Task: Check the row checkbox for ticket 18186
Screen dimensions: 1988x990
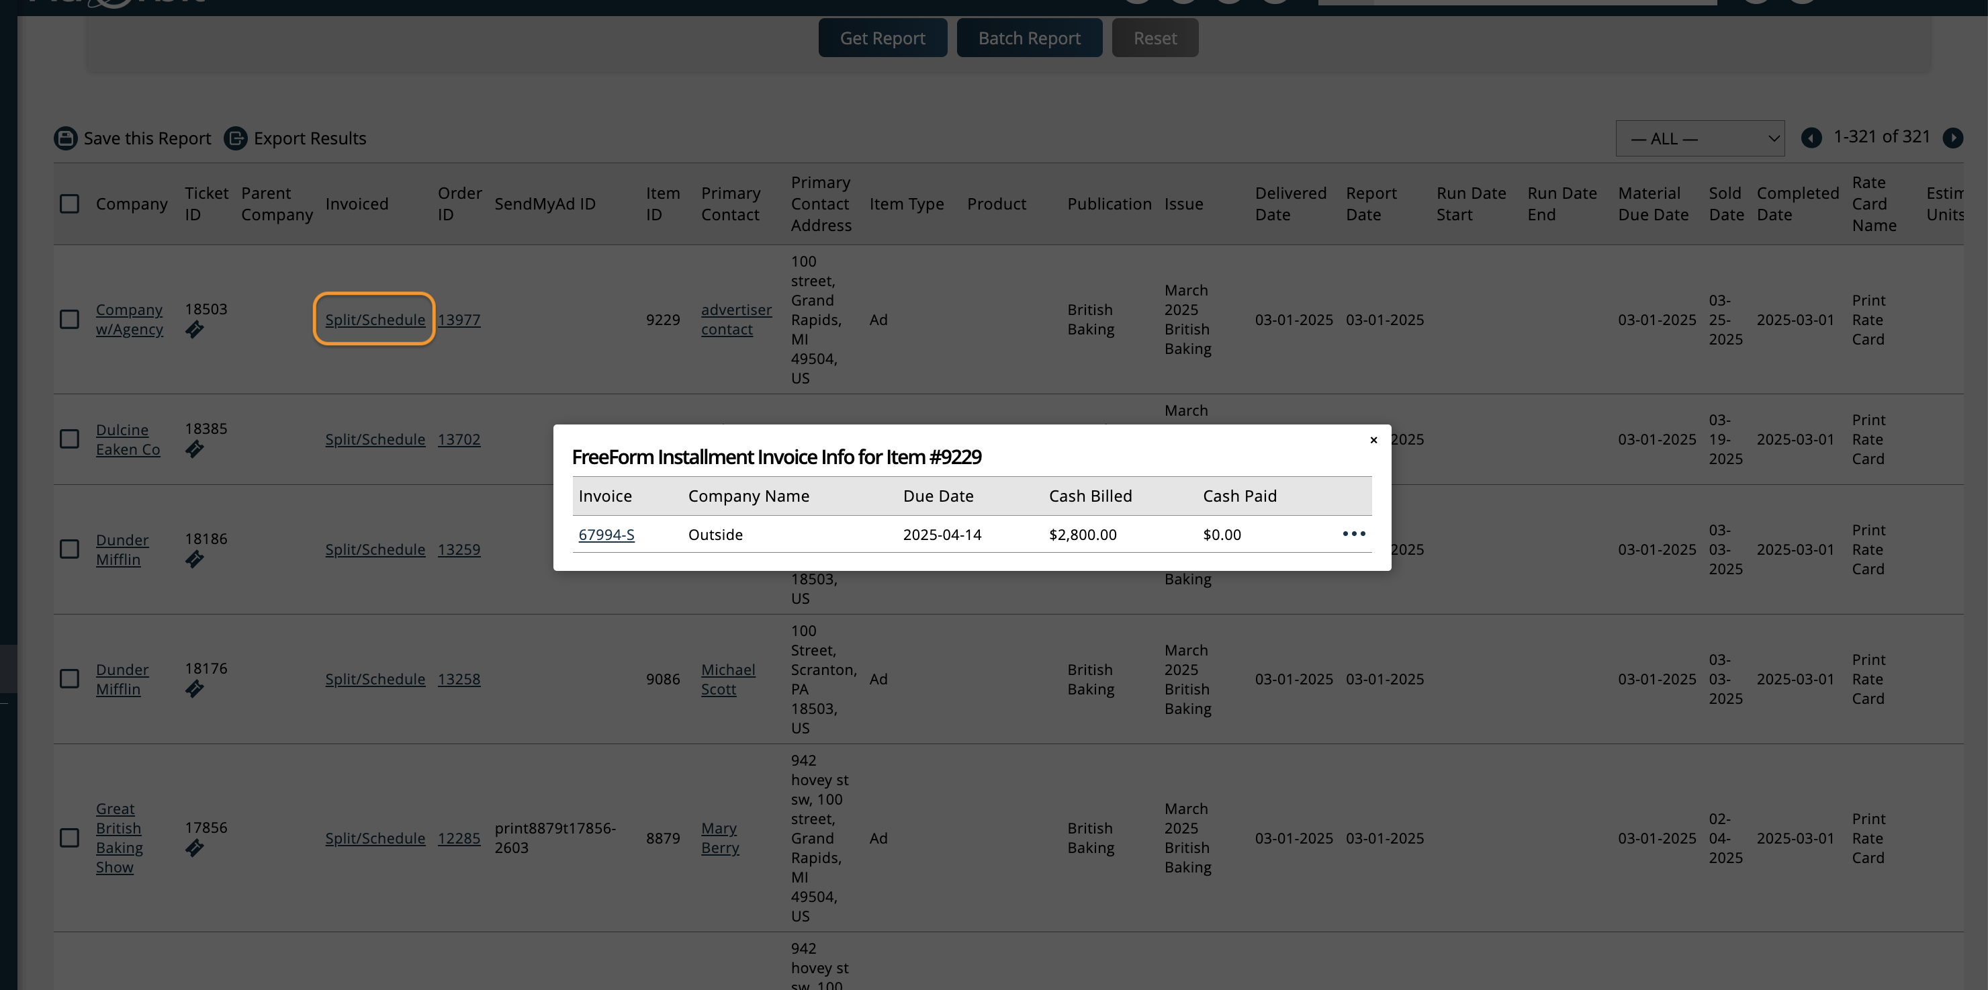Action: click(69, 549)
